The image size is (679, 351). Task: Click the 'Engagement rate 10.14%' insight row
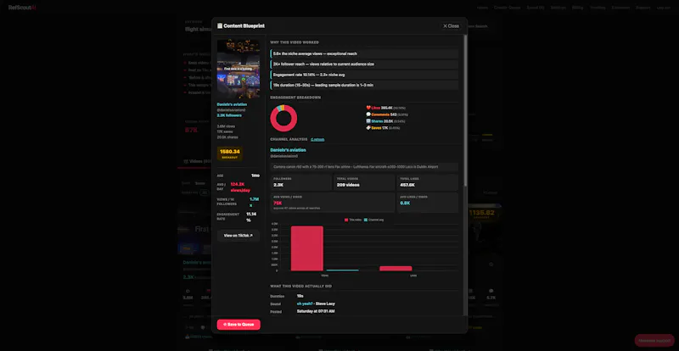[x=364, y=75]
